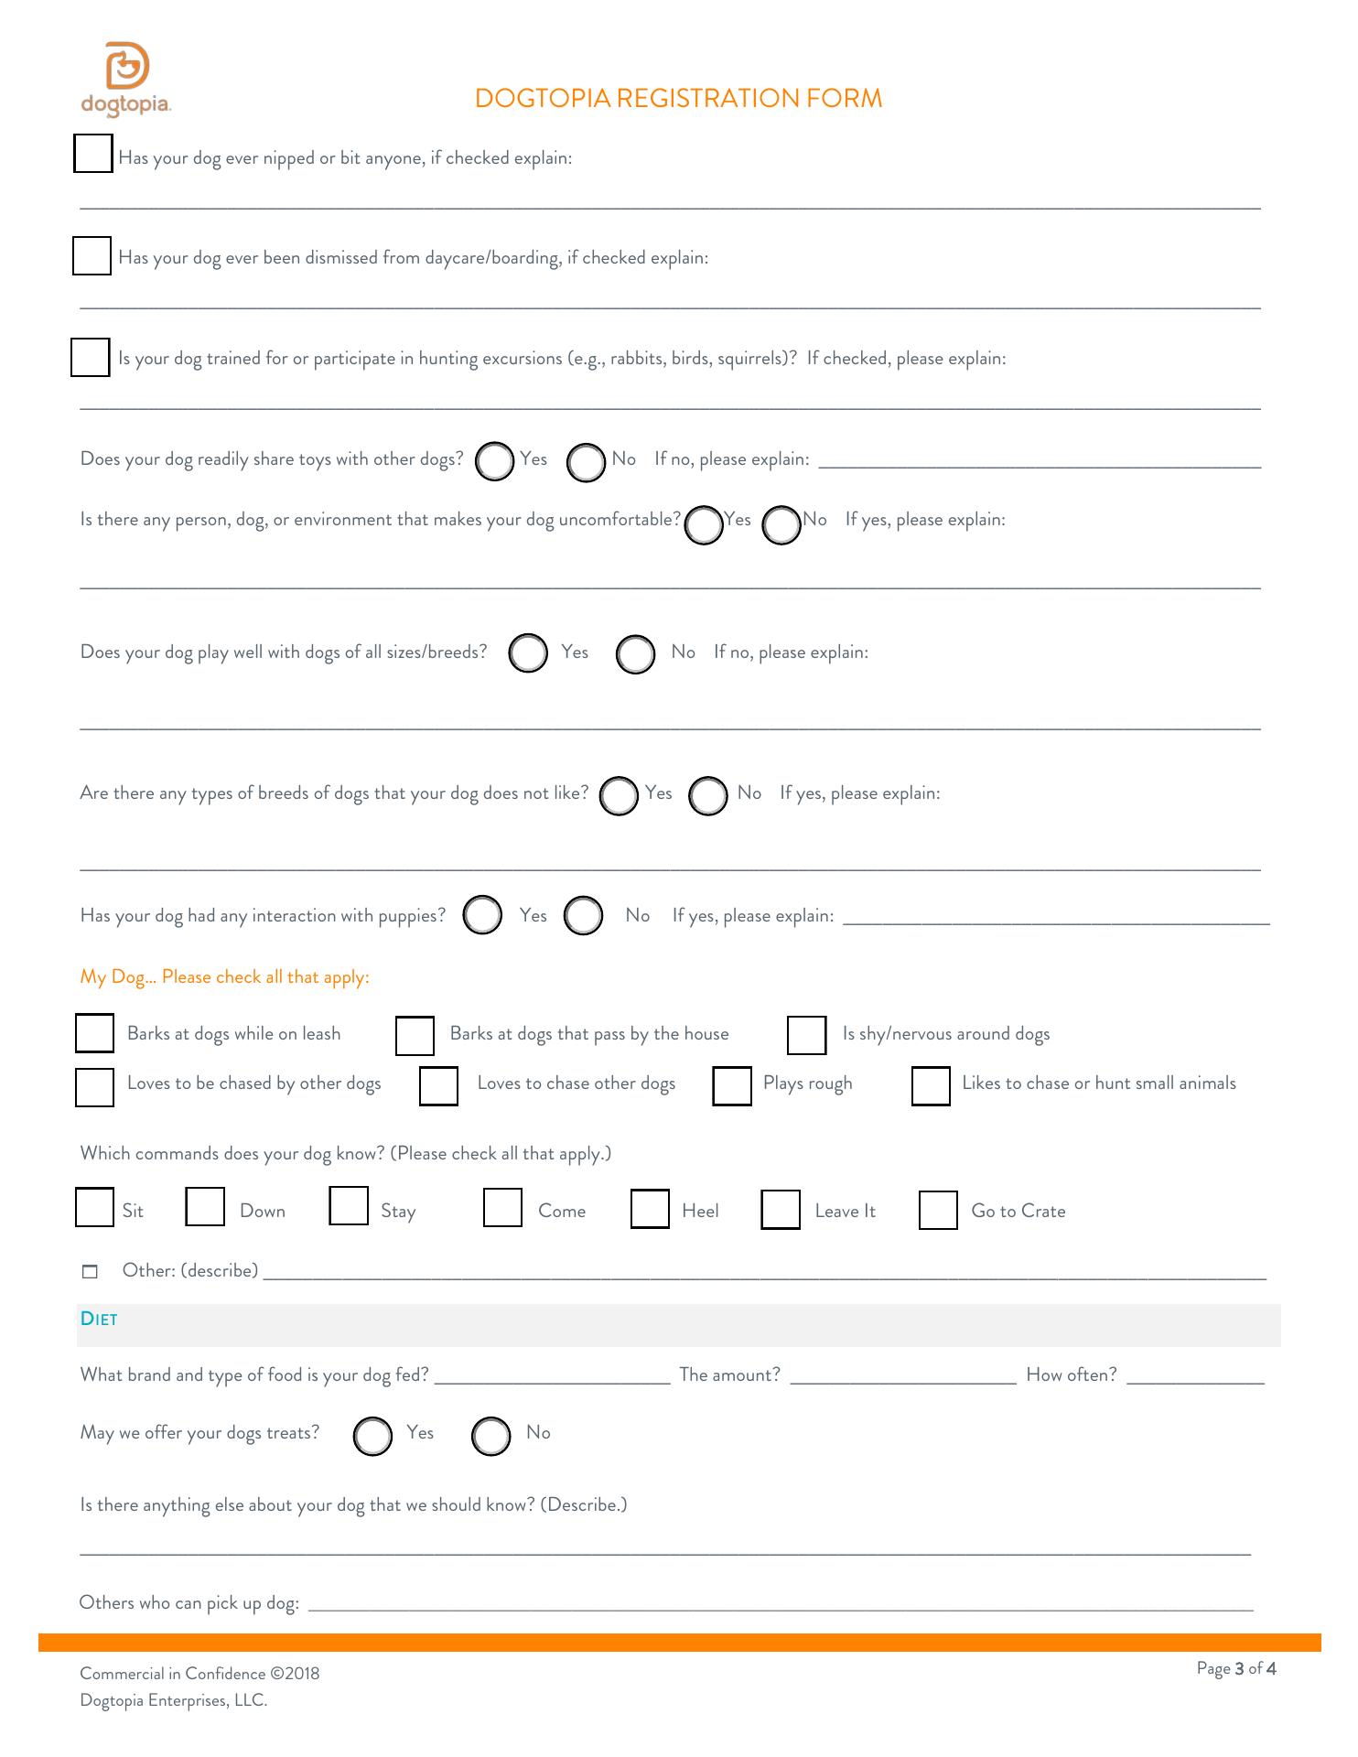Choose Yes for plays well with all sizes

(x=528, y=653)
